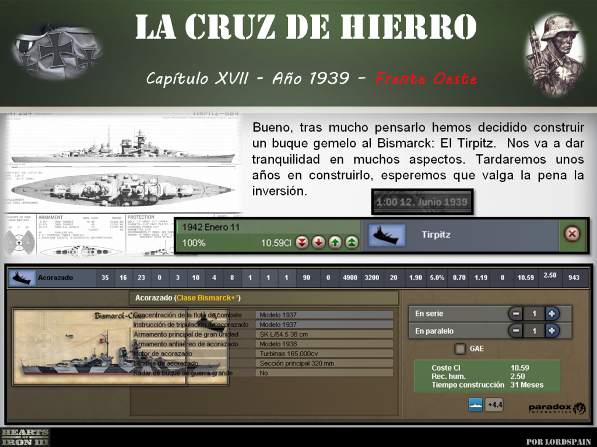Click the 10.59CI cost in queue
This screenshot has height=447, width=597.
click(x=276, y=243)
